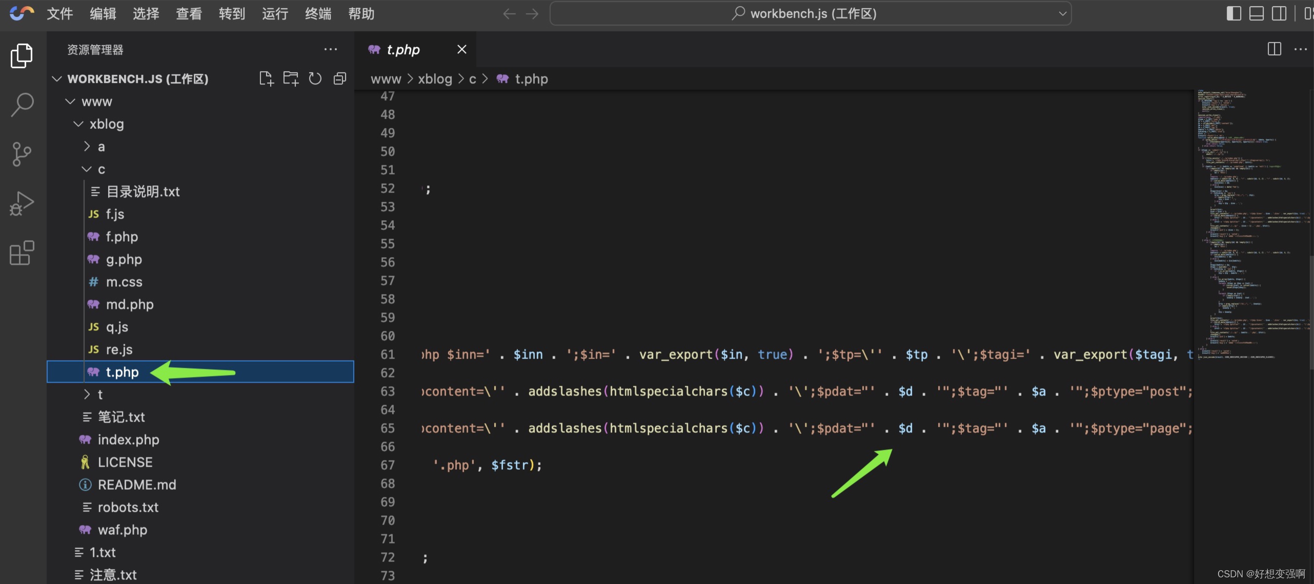Refresh the explorer file tree
The image size is (1314, 584).
point(315,79)
